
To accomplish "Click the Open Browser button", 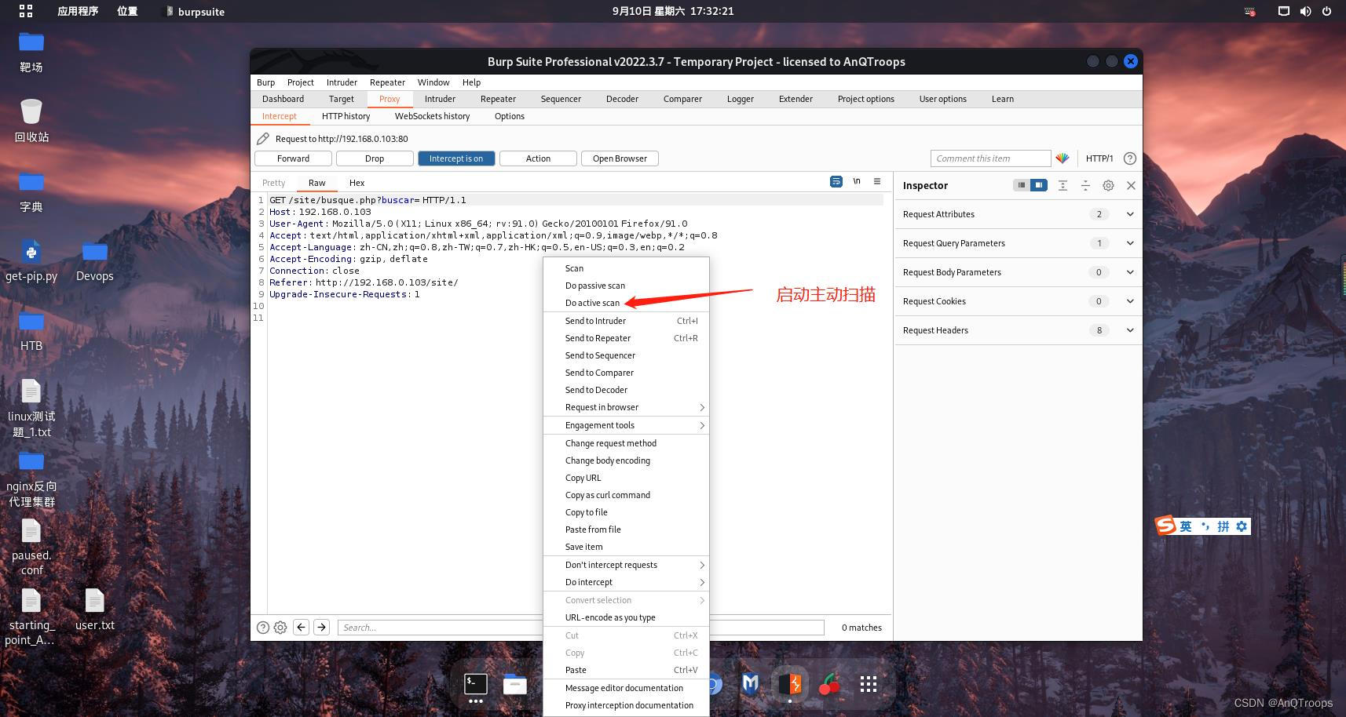I will tap(620, 158).
